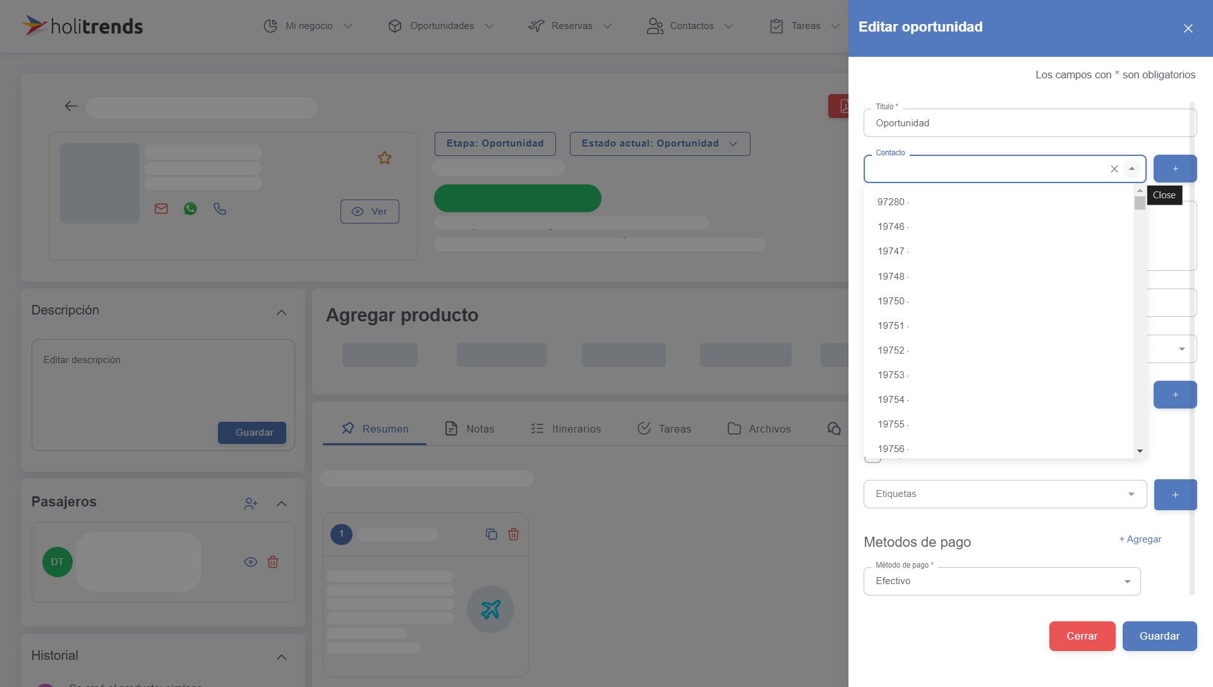Viewport: 1213px width, 687px height.
Task: Toggle the Descripción section collapse
Action: pos(283,309)
